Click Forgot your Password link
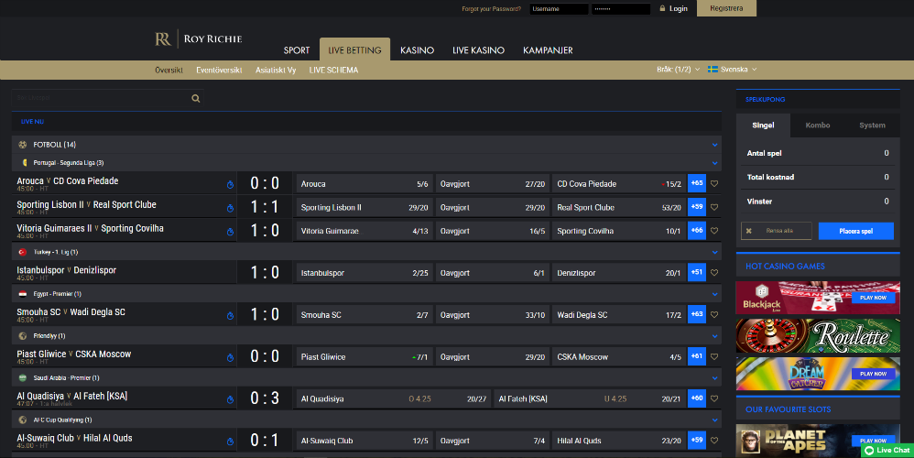The image size is (914, 458). [x=492, y=9]
